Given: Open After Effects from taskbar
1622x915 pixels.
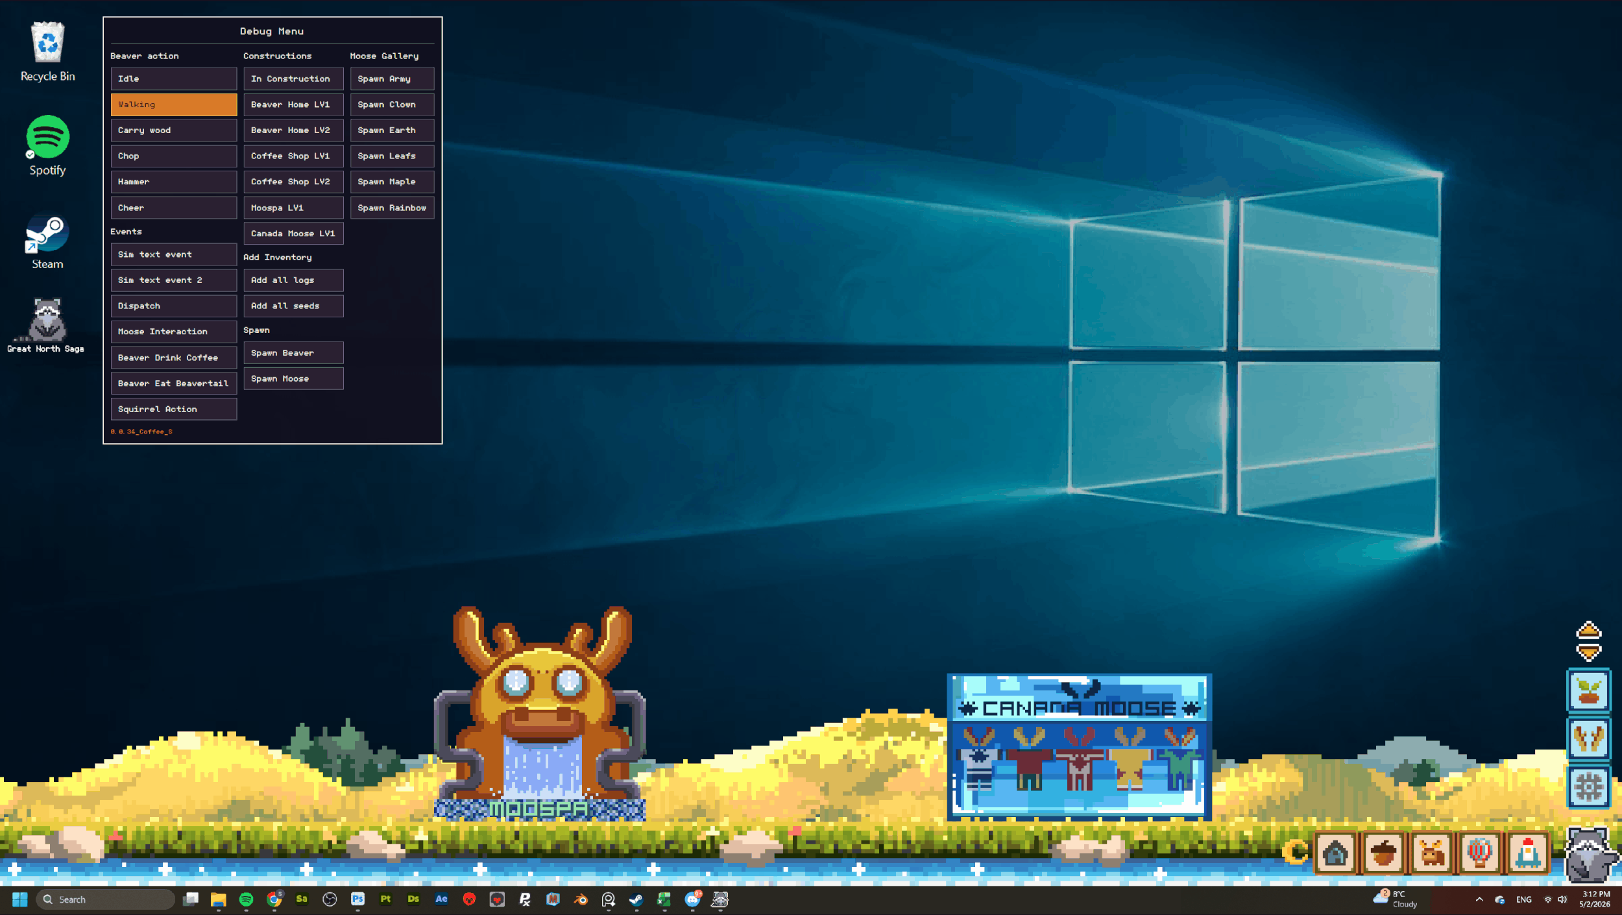Looking at the screenshot, I should point(441,899).
